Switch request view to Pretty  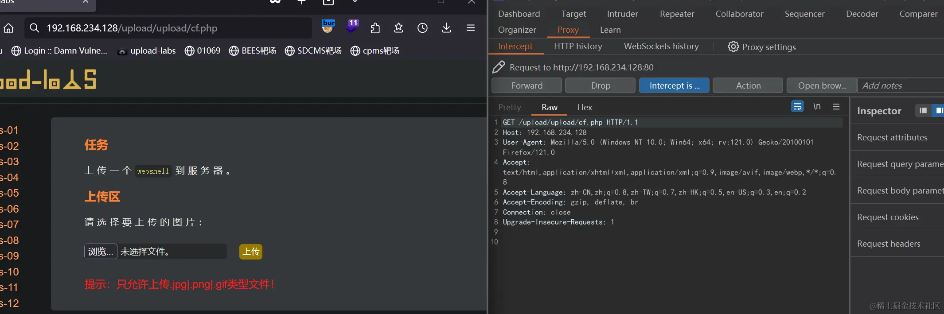coord(509,107)
